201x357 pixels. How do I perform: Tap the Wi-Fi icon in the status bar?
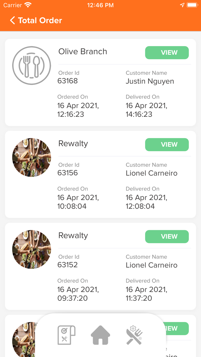coord(27,5)
